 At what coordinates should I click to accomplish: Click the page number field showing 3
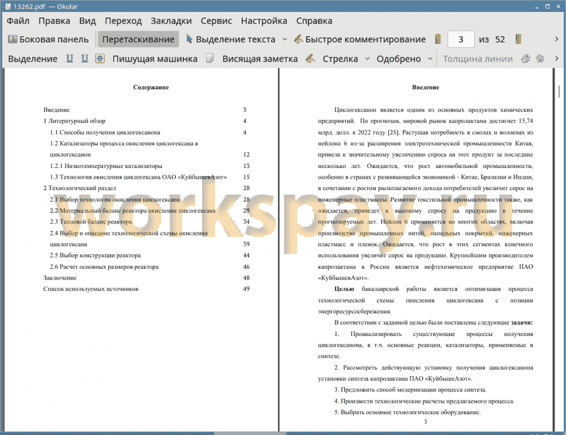461,40
